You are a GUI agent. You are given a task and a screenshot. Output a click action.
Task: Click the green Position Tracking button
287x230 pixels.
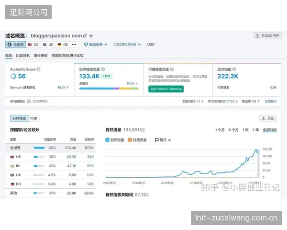tap(166, 89)
